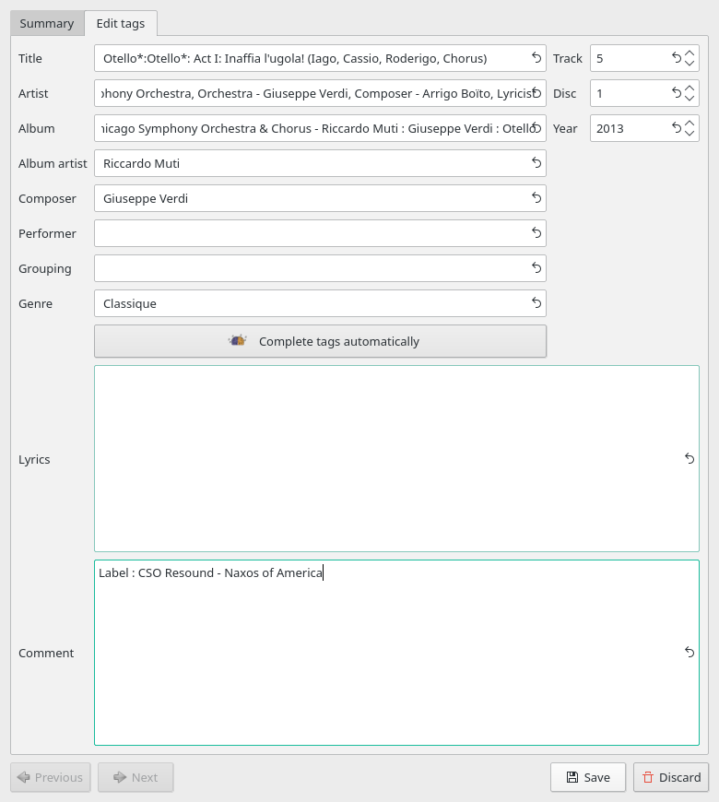Click into the empty Lyrics text area

(387, 459)
